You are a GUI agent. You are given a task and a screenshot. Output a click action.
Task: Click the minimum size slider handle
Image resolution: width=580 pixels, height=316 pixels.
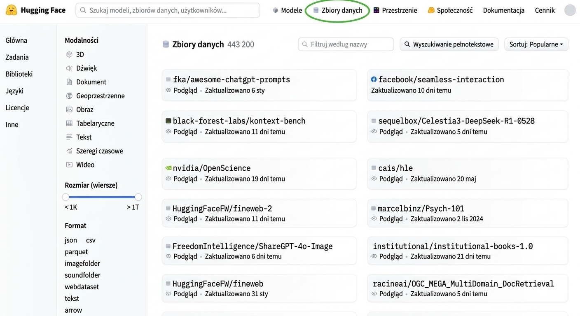[x=65, y=197]
